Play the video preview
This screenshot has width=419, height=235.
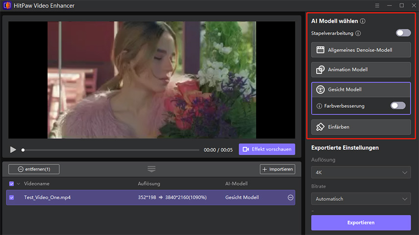pos(13,149)
